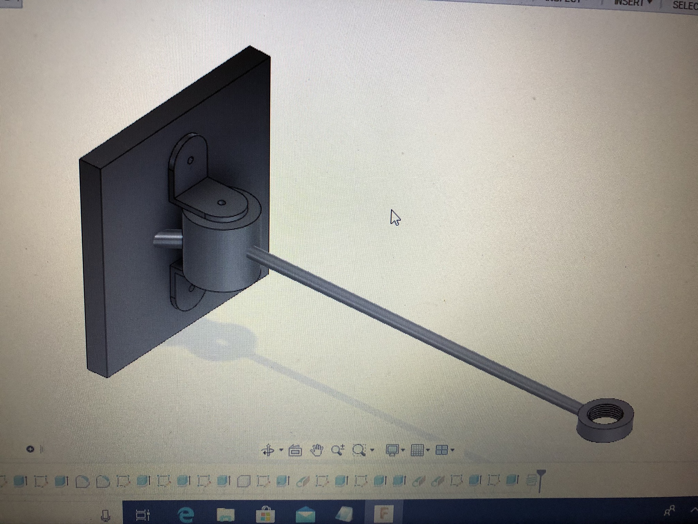Click the Orbit tool icon
Viewport: 698px width, 524px height.
point(268,450)
